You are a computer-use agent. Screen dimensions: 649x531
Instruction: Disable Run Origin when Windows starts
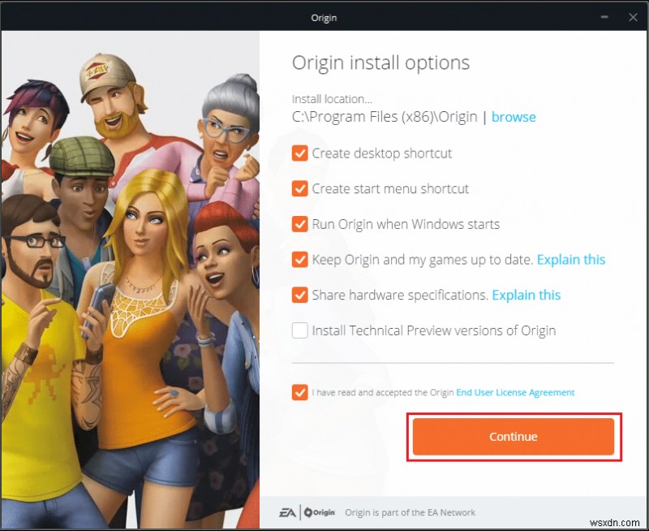tap(299, 224)
